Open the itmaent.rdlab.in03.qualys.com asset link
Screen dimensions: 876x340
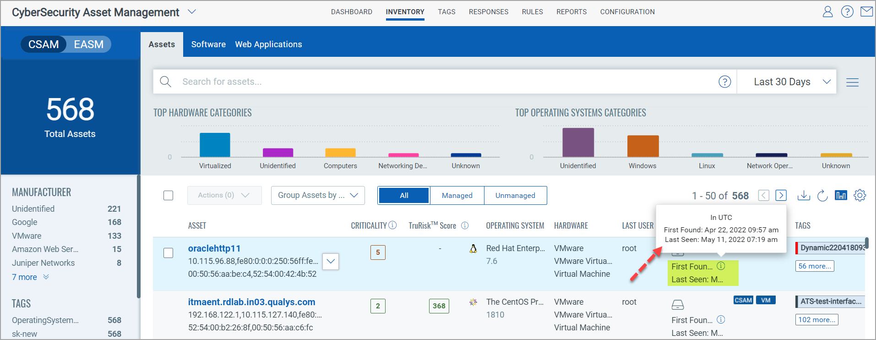coord(251,302)
